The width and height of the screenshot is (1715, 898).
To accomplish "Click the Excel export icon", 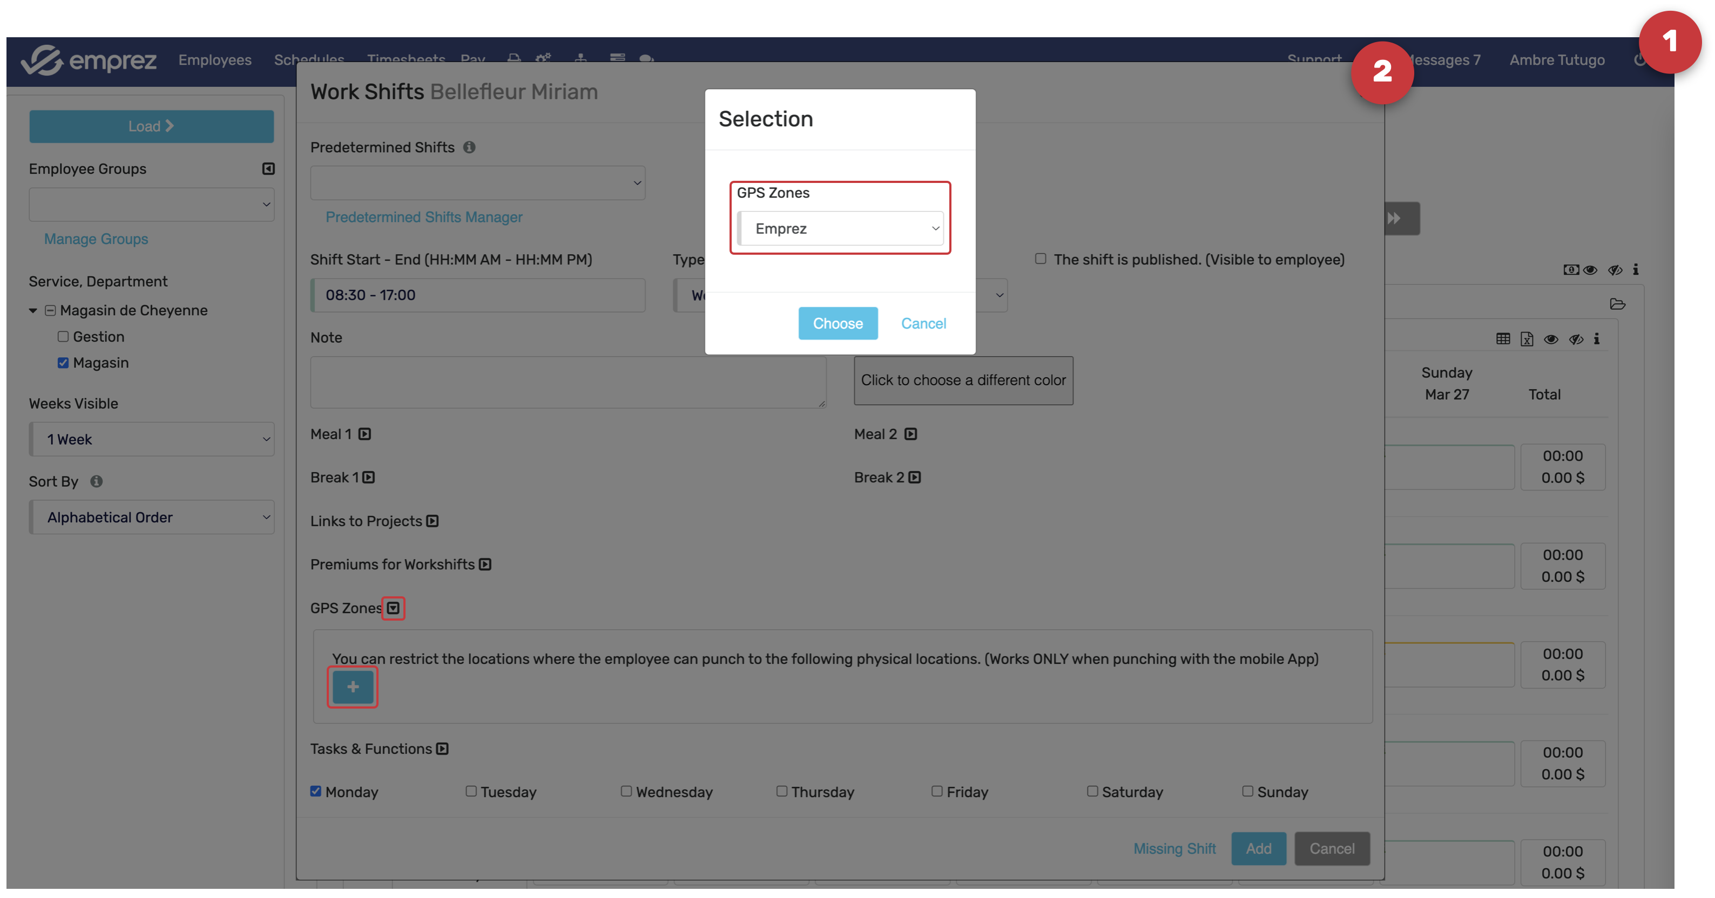I will [1527, 339].
